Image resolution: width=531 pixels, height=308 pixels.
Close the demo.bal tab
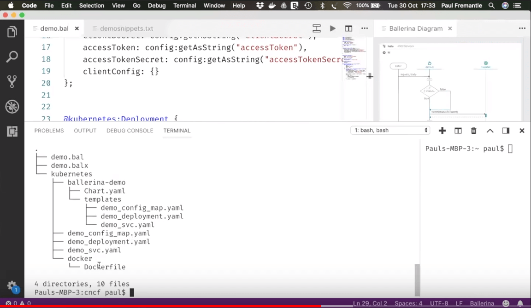[77, 29]
